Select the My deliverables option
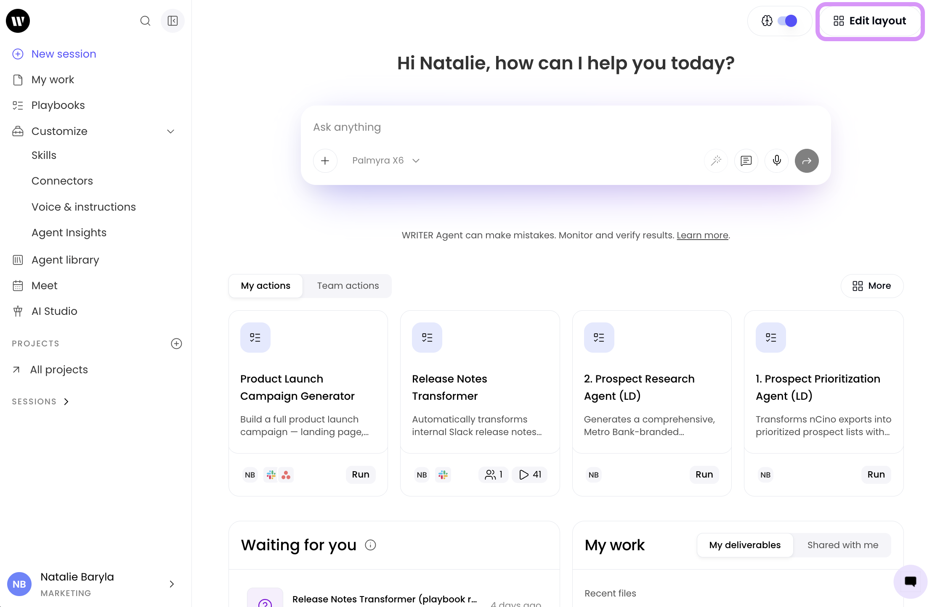 click(x=745, y=545)
